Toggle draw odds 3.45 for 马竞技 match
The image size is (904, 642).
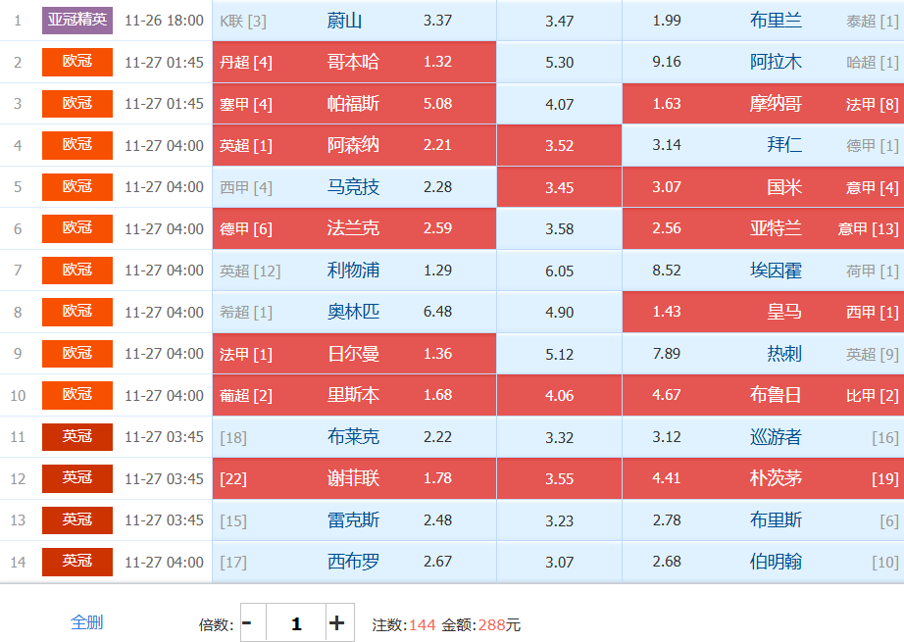point(559,187)
